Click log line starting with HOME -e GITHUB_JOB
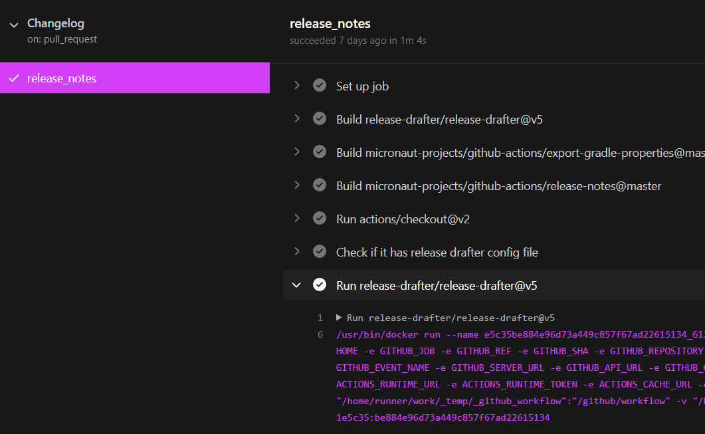This screenshot has height=434, width=705. coord(521,351)
